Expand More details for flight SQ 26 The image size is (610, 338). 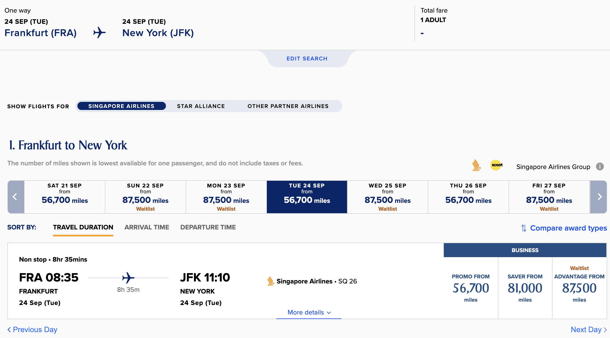309,313
